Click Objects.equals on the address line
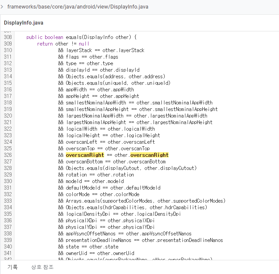279x274 pixels. (x=84, y=77)
